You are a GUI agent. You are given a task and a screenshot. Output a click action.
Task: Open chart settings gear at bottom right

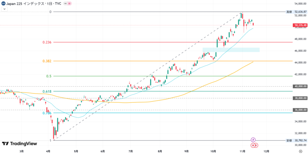(300, 151)
